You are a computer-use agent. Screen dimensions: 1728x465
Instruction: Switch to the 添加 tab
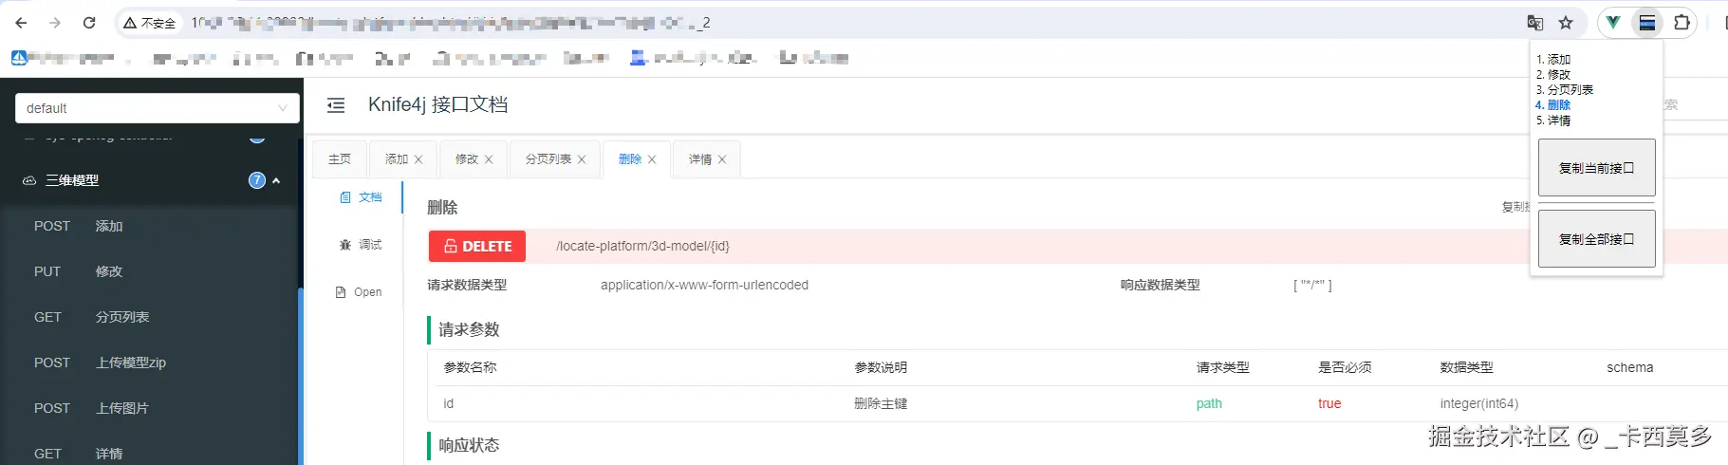[397, 159]
